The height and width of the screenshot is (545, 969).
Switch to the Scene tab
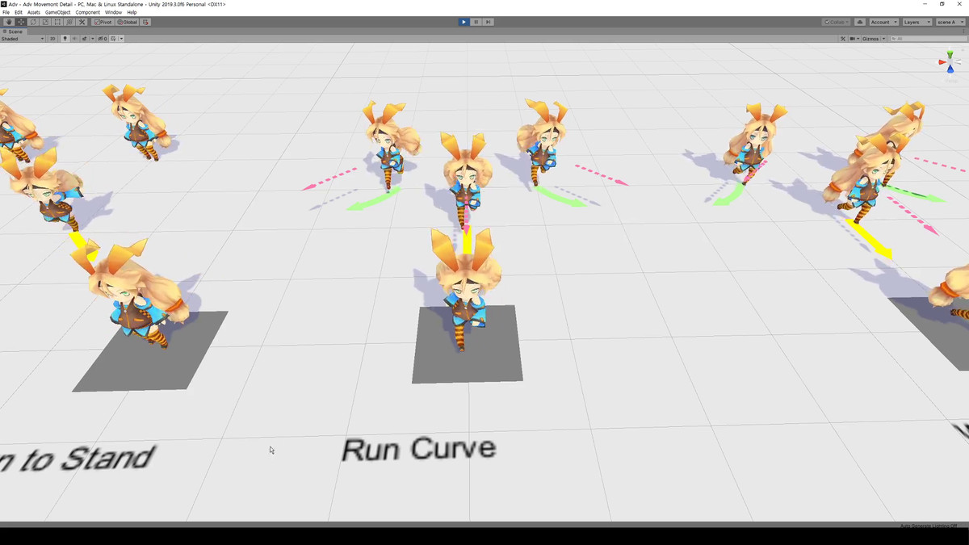point(15,31)
